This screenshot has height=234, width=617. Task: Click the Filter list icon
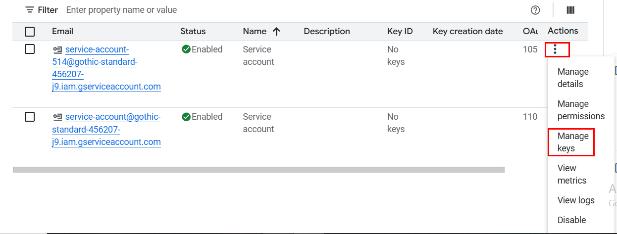30,10
